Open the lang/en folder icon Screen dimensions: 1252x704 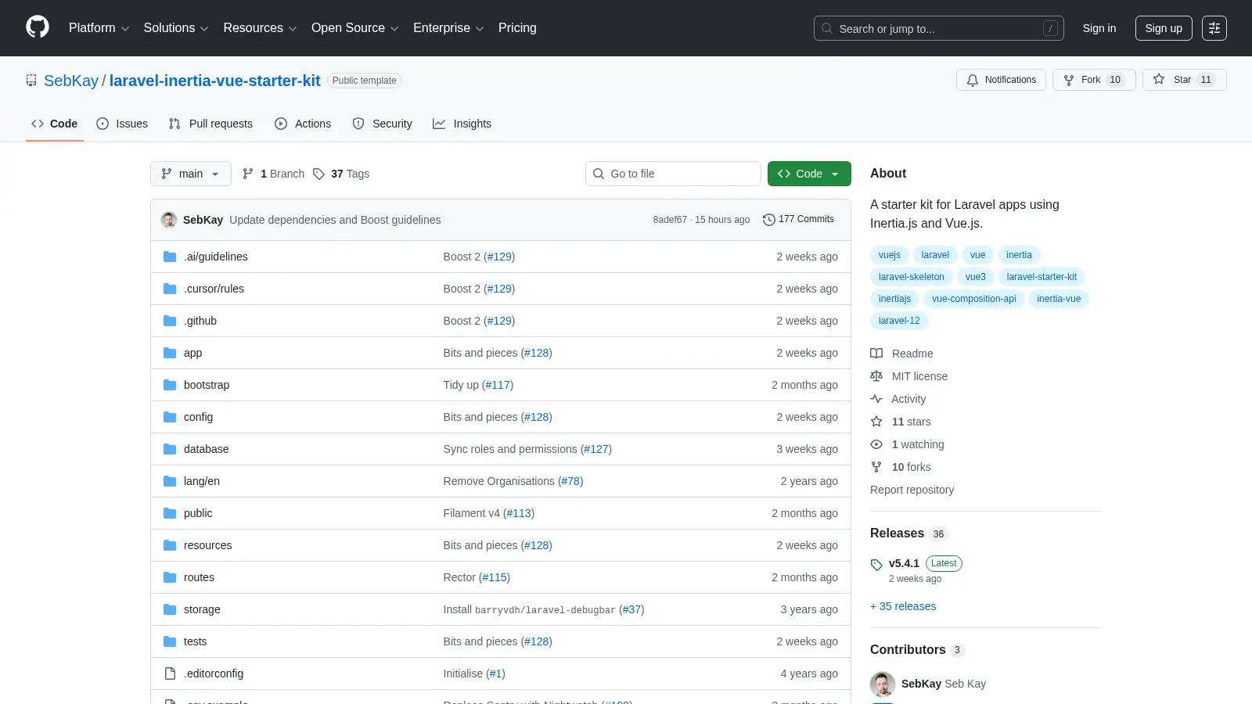pyautogui.click(x=170, y=481)
